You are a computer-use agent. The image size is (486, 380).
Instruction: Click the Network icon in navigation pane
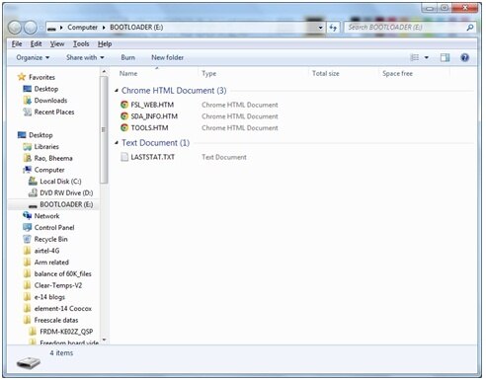coord(28,216)
